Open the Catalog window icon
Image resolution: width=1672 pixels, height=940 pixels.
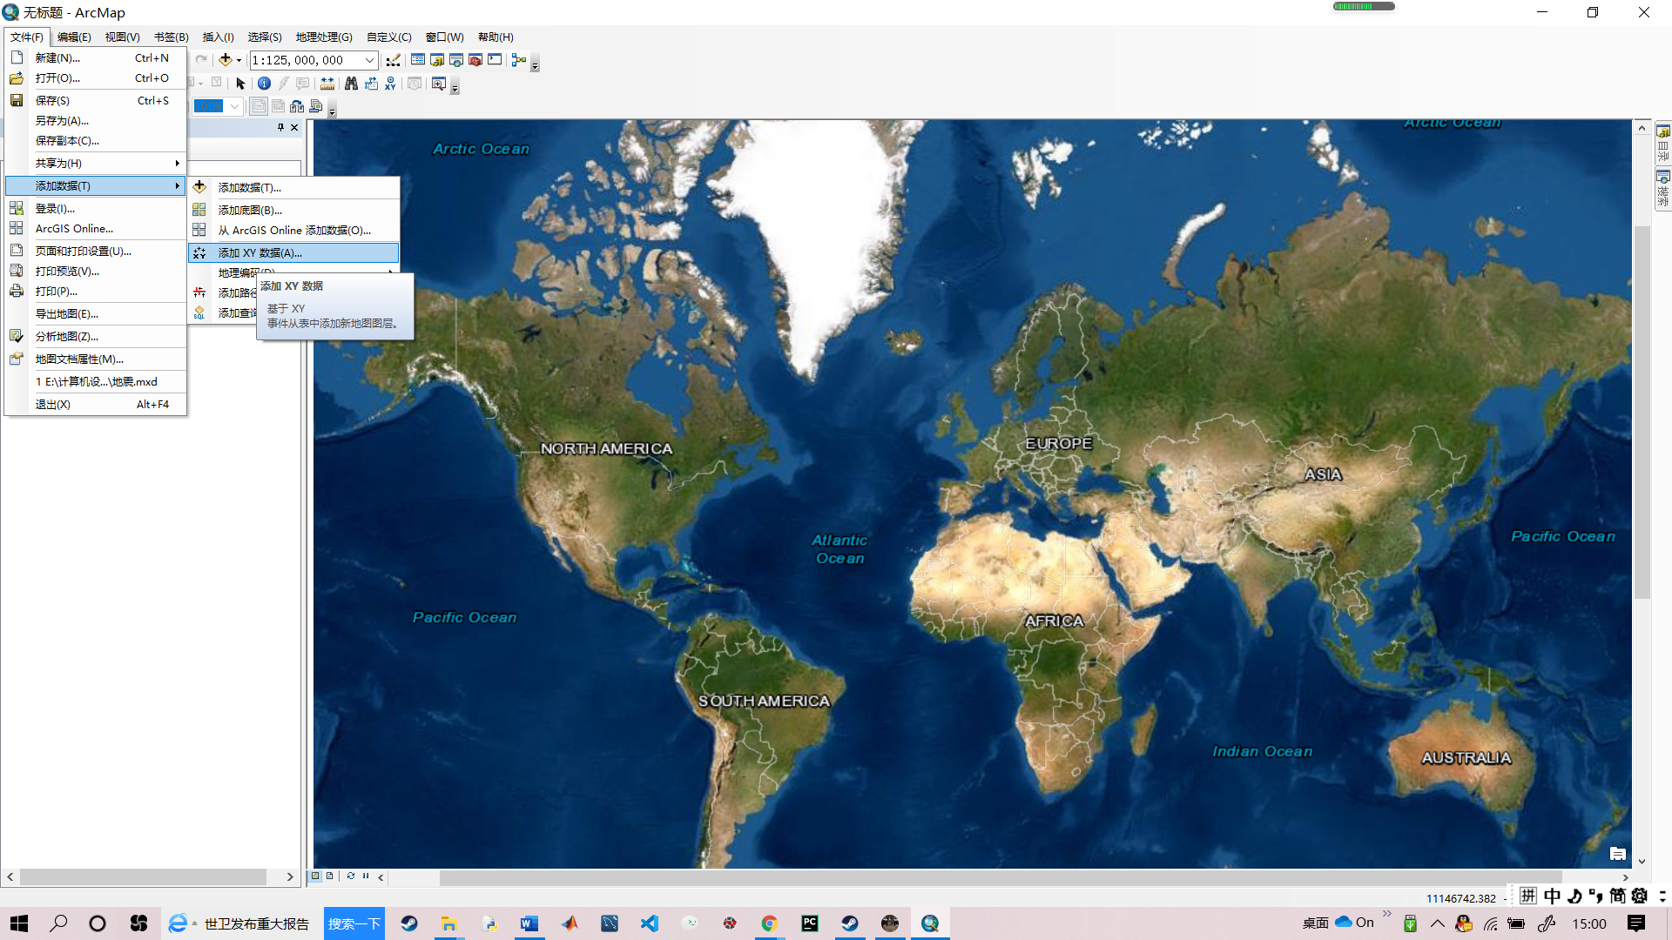(x=437, y=60)
